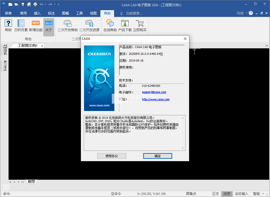Click the 屏幕点 status bar entry
Image resolution: width=270 pixels, height=197 pixels.
[x=191, y=194]
